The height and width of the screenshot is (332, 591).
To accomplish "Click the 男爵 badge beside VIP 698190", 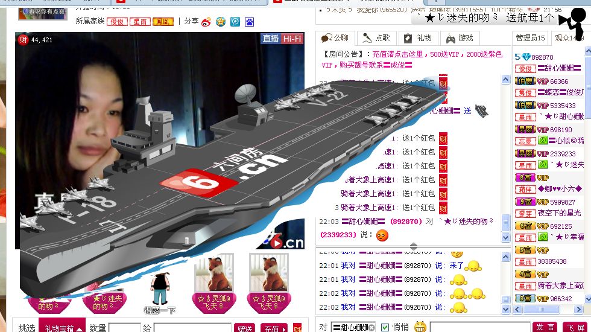I will pyautogui.click(x=525, y=129).
